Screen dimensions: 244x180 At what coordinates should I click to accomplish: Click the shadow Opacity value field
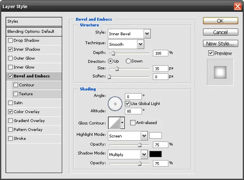coord(161,163)
